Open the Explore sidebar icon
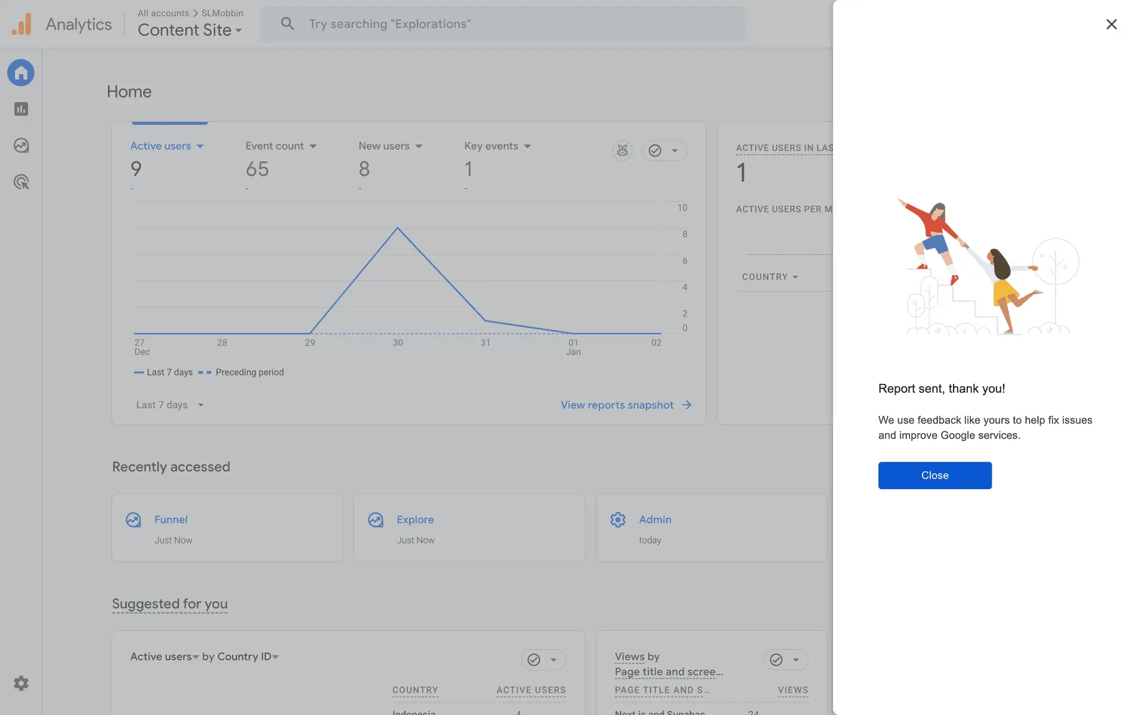This screenshot has height=715, width=1145. point(21,145)
